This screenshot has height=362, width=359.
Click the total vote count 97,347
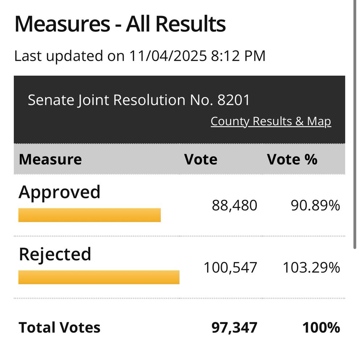pyautogui.click(x=234, y=327)
